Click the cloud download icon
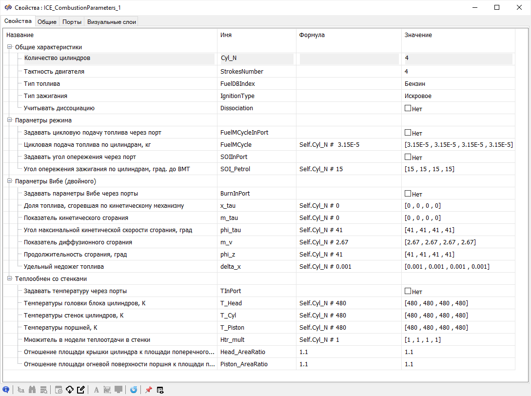The width and height of the screenshot is (531, 396). (x=69, y=390)
